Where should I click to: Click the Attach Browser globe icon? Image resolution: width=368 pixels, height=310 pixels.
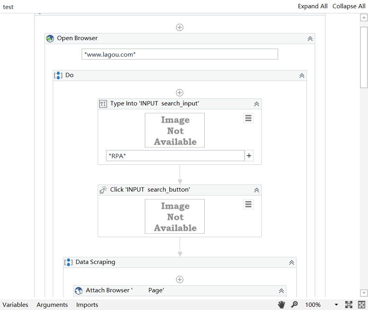click(78, 290)
